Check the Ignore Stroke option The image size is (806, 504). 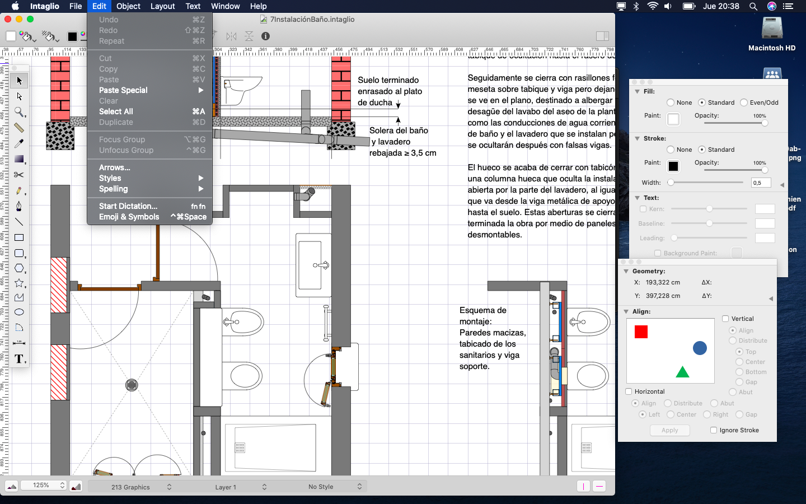pyautogui.click(x=714, y=430)
